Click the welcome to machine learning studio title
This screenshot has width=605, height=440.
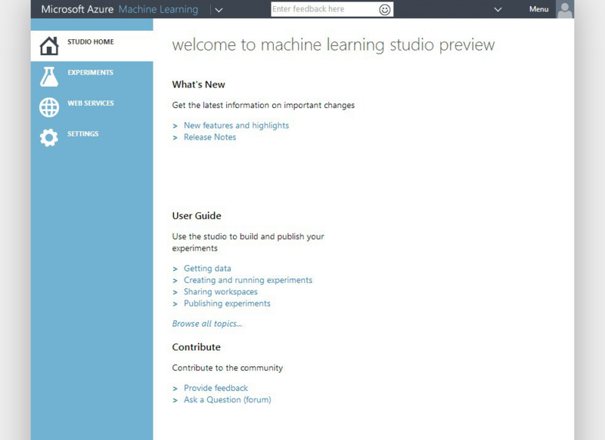click(x=334, y=45)
